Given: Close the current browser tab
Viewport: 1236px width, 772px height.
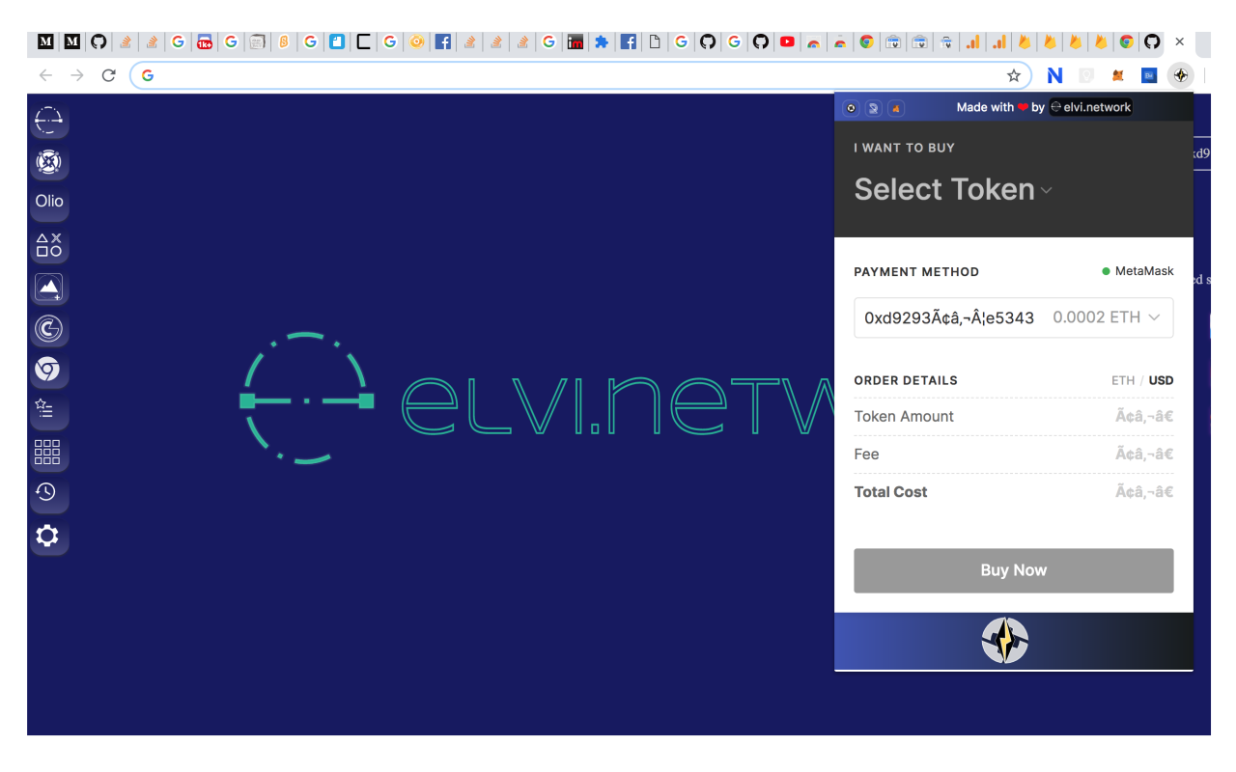Looking at the screenshot, I should click(x=1180, y=41).
